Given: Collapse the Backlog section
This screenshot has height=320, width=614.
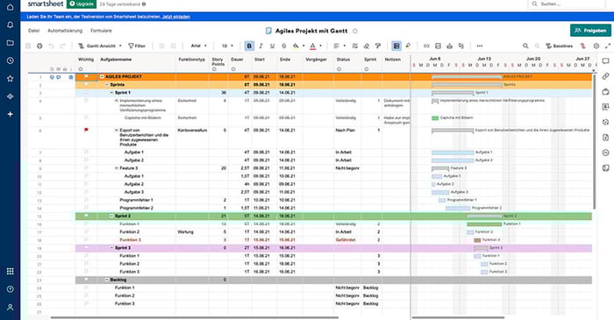Looking at the screenshot, I should click(107, 280).
